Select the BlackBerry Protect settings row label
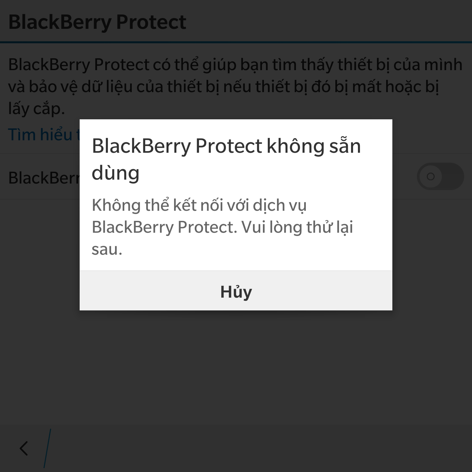472x472 pixels. pos(44,177)
